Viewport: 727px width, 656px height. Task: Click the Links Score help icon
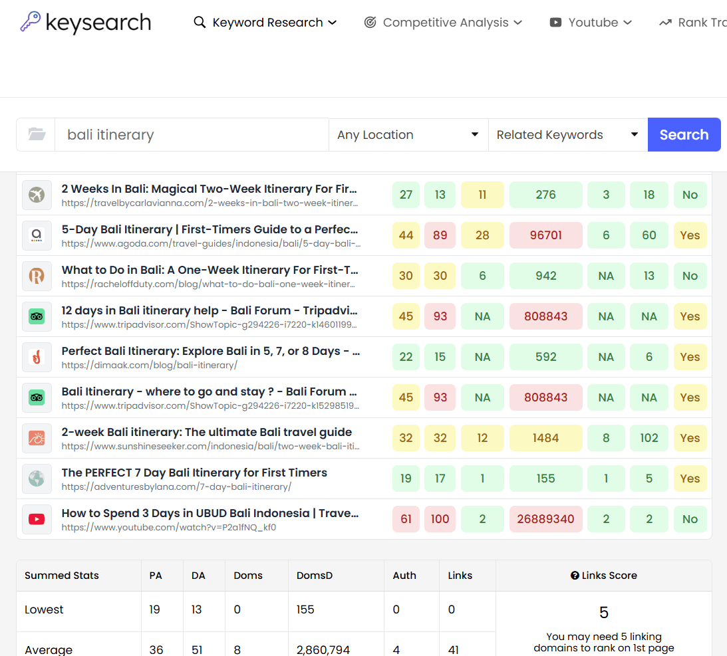pos(575,576)
